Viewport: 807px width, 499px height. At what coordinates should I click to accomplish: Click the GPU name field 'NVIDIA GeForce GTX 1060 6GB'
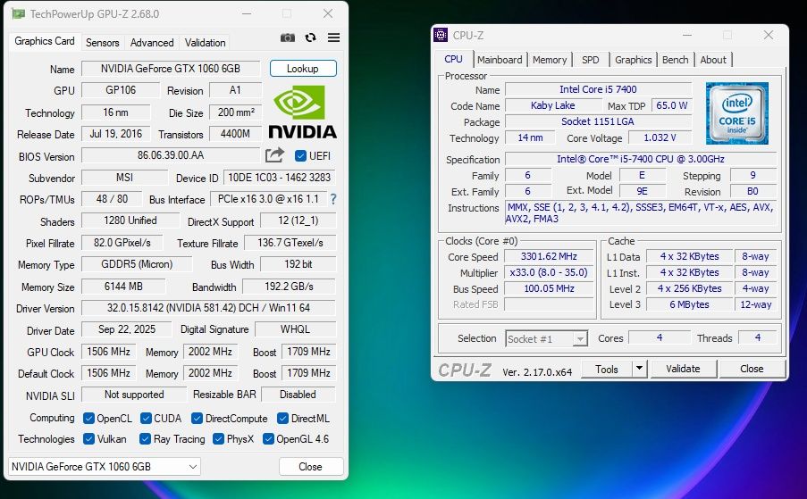coord(171,69)
